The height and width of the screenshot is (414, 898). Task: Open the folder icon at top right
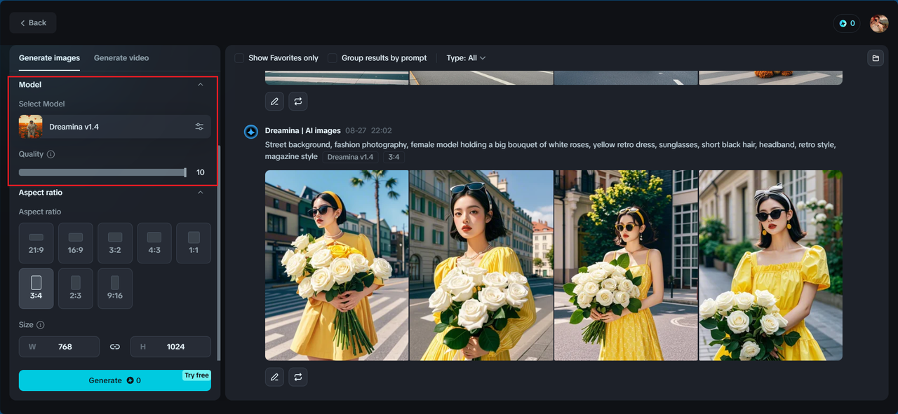pyautogui.click(x=875, y=58)
